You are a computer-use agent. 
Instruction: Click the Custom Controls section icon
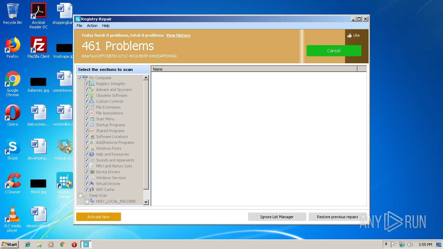click(x=92, y=101)
